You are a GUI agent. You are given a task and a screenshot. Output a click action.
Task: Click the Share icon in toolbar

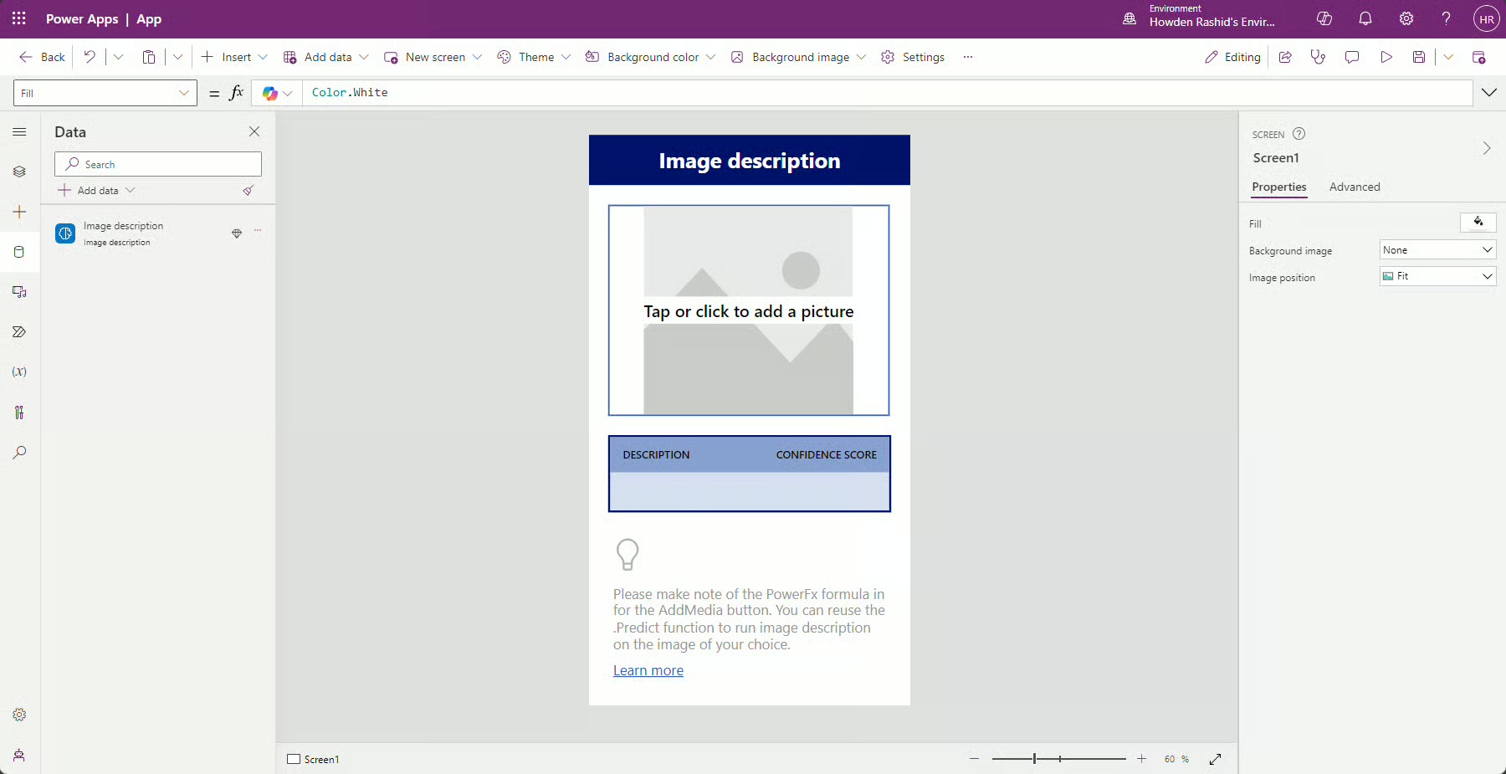(1285, 57)
